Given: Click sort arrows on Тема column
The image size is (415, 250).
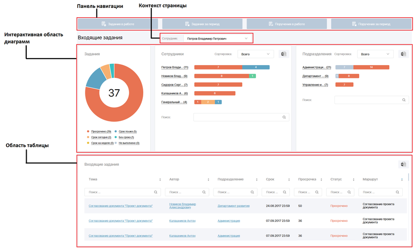Looking at the screenshot, I should click(160, 179).
